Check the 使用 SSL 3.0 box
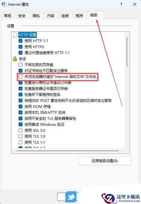 [20, 130]
